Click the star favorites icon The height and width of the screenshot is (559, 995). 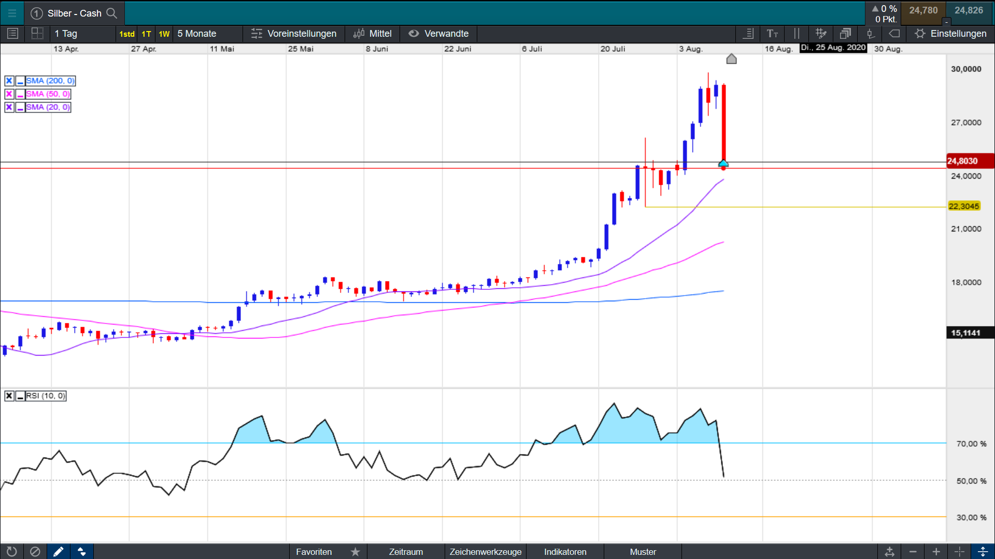pos(355,552)
